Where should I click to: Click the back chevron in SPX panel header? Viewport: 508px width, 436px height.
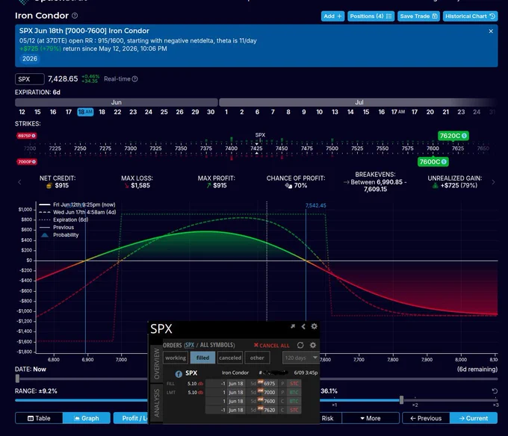click(303, 326)
